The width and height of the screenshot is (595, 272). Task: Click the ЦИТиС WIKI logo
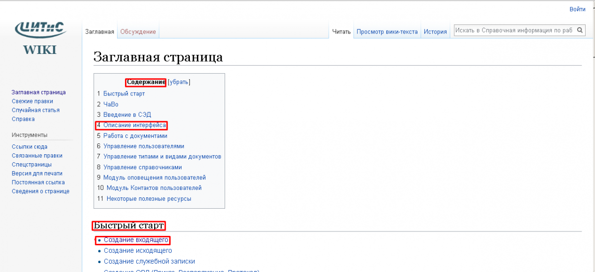click(40, 38)
